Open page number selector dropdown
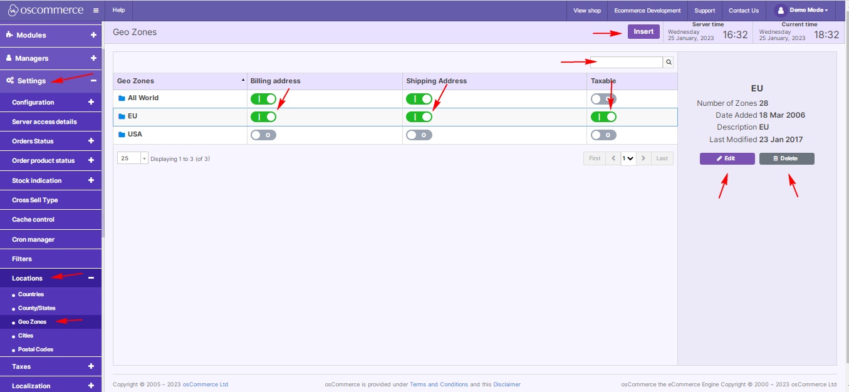The height and width of the screenshot is (392, 849). (x=628, y=158)
